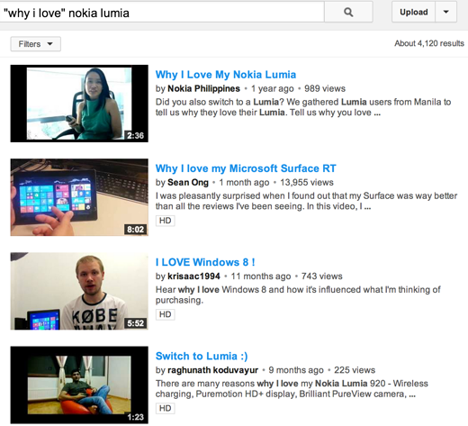Click the '9 months ago' text
The width and height of the screenshot is (468, 426).
tap(296, 370)
